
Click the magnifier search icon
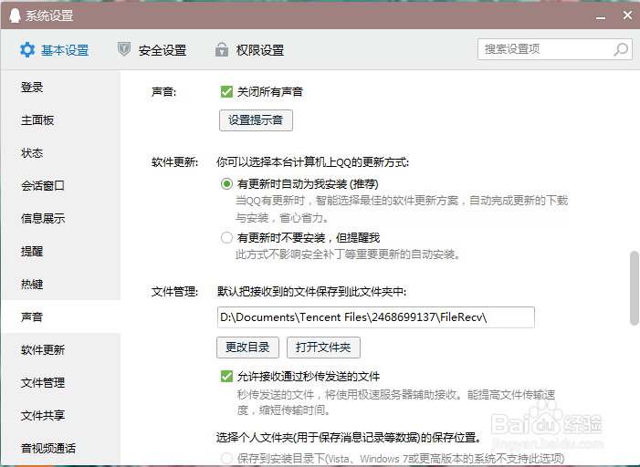(621, 50)
